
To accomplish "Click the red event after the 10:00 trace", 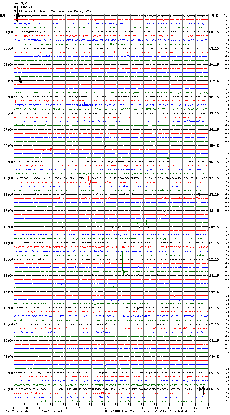I will point(90,182).
